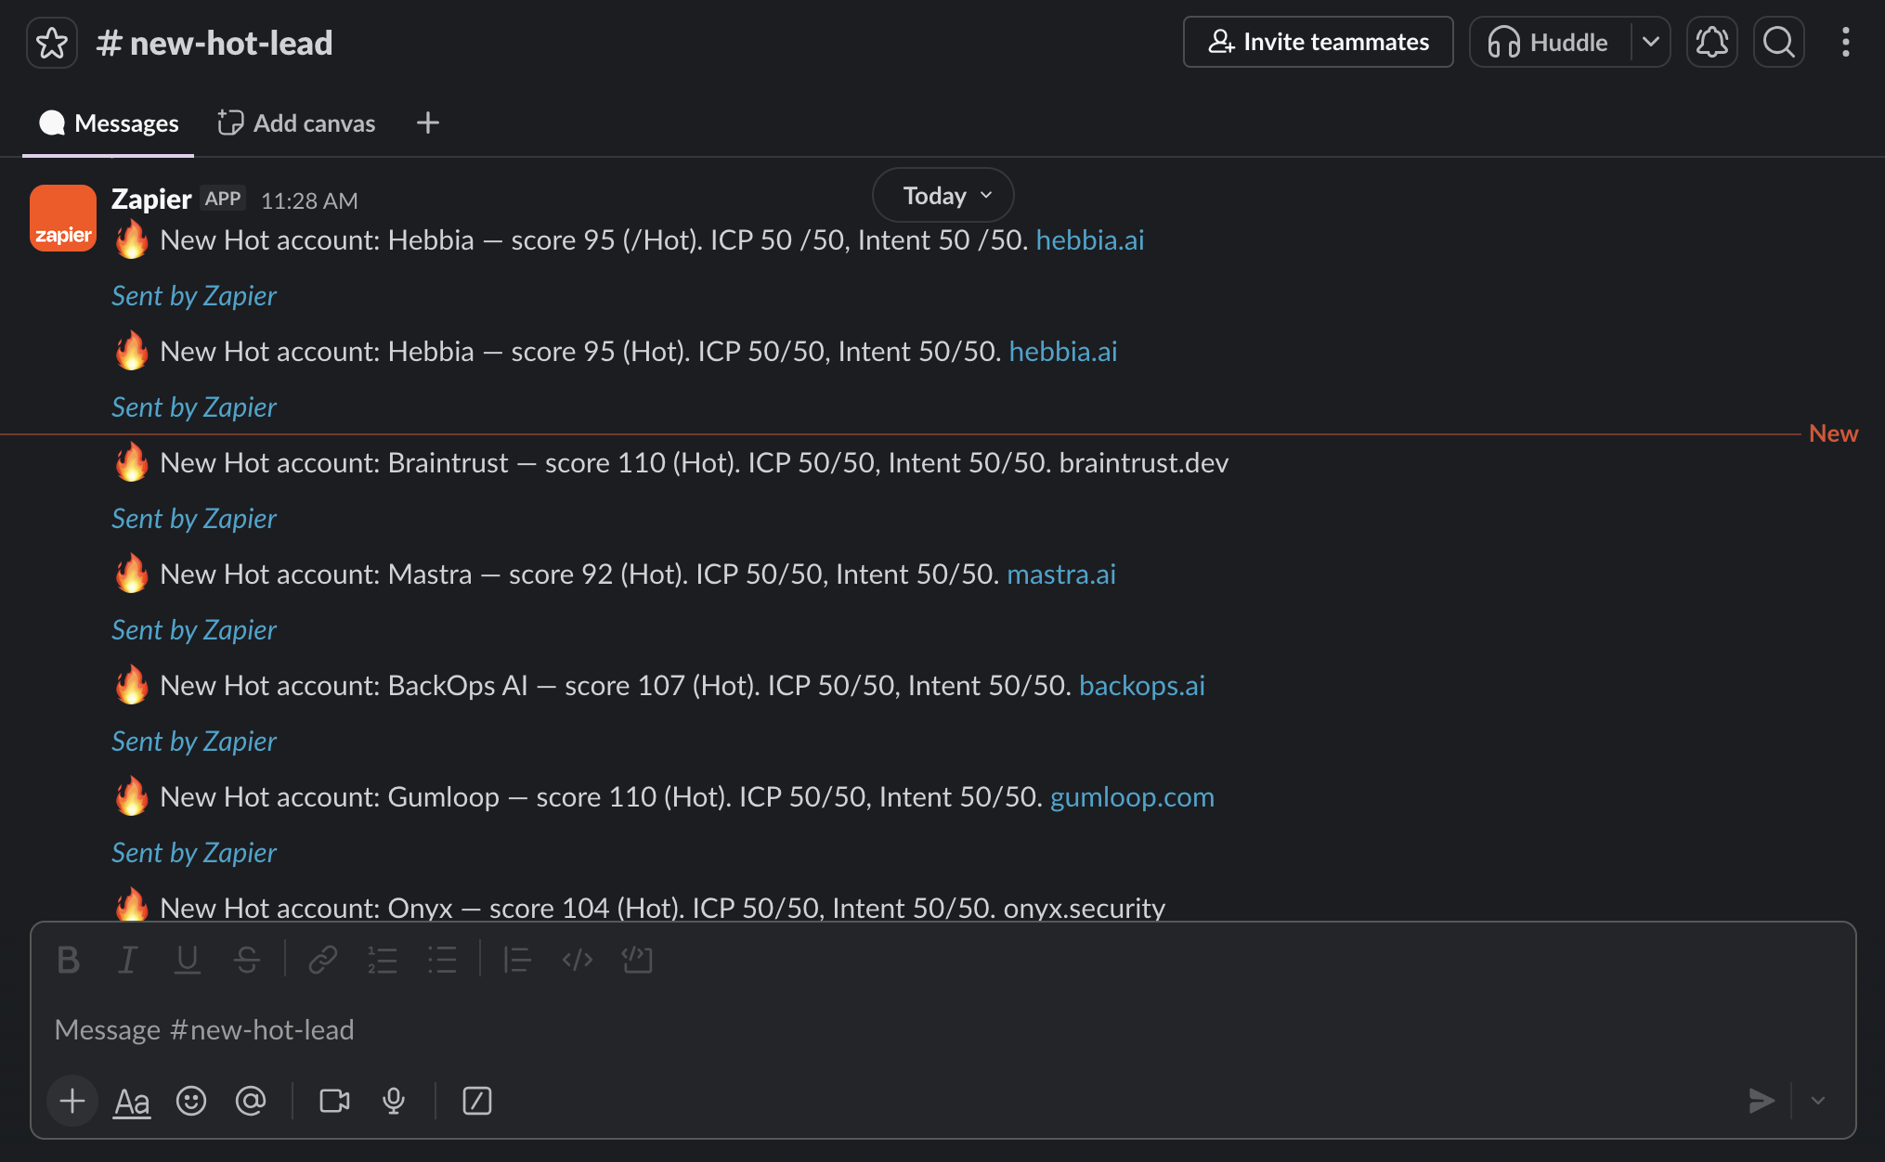
Task: Toggle strikethrough formatting
Action: pyautogui.click(x=246, y=960)
